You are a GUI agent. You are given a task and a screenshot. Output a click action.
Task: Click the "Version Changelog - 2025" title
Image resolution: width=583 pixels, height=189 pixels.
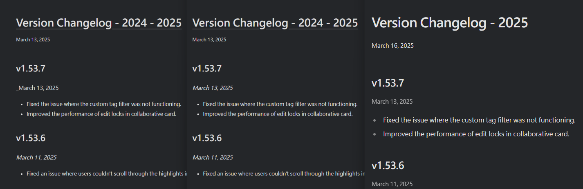(450, 22)
